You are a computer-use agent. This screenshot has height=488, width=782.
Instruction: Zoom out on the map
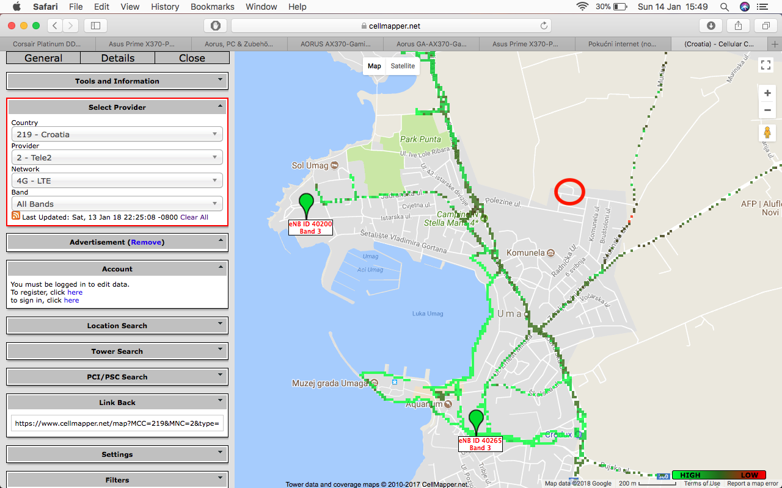point(767,110)
